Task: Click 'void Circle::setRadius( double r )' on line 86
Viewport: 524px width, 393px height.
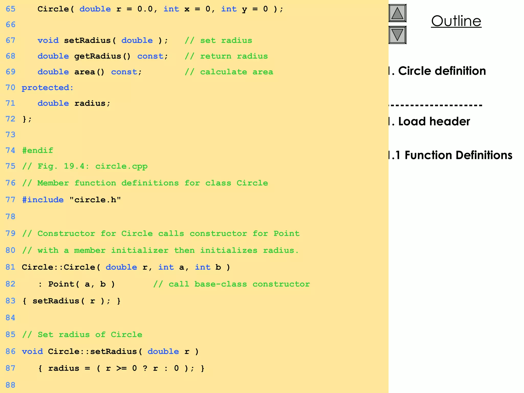Action: [x=110, y=352]
